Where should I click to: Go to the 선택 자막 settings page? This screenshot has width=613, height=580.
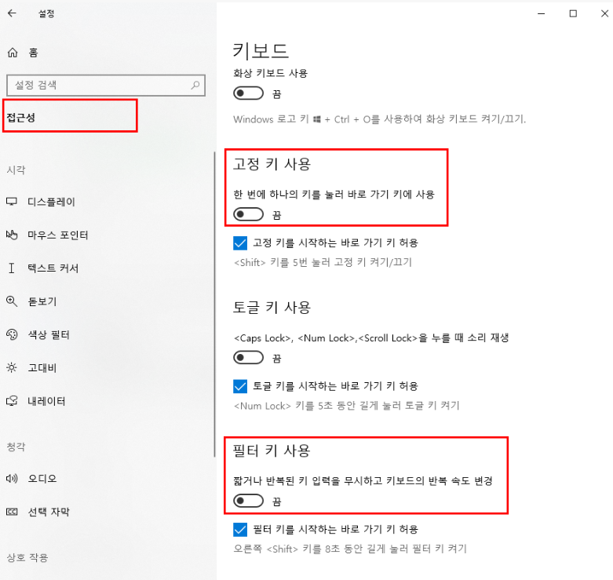48,512
